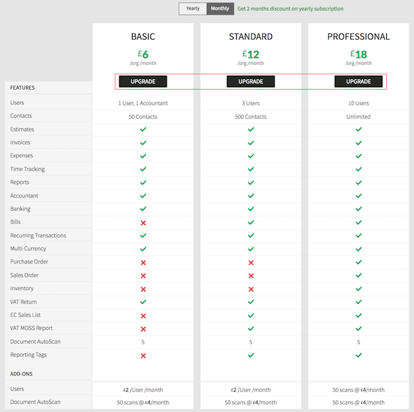Viewport: 414px width, 412px height.
Task: Click Upgrade under the Professional plan
Action: pyautogui.click(x=358, y=82)
